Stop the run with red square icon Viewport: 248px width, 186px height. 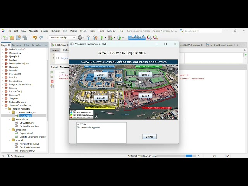(x=52, y=81)
